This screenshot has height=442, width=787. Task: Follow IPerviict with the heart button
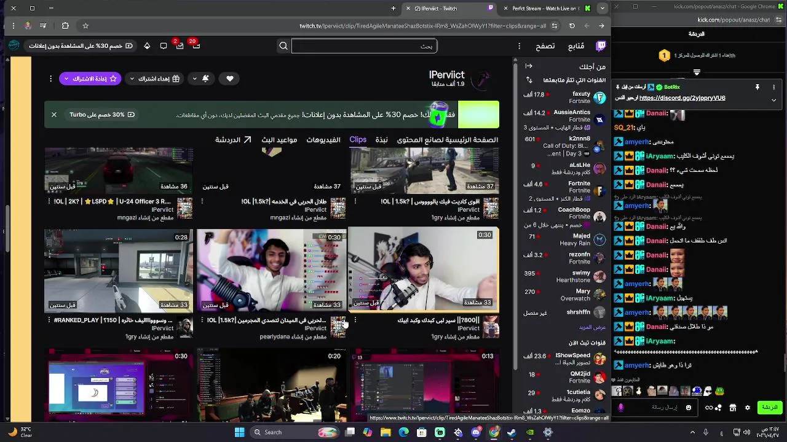coord(229,79)
